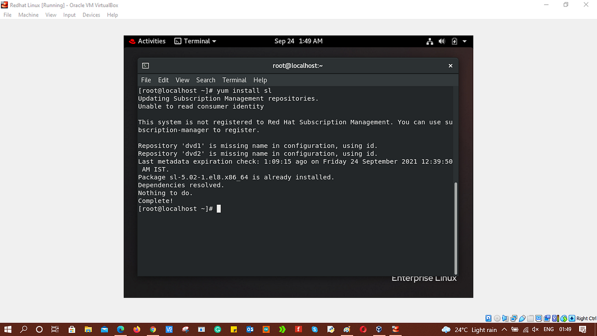Switch keyboard layout via ENG indicator

click(548, 330)
